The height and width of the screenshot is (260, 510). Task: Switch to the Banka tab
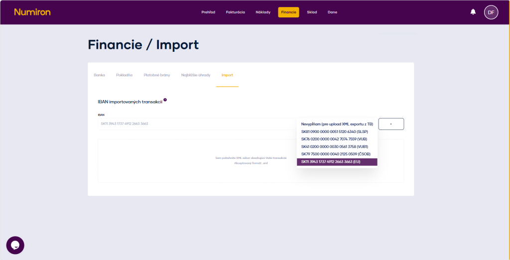[99, 75]
